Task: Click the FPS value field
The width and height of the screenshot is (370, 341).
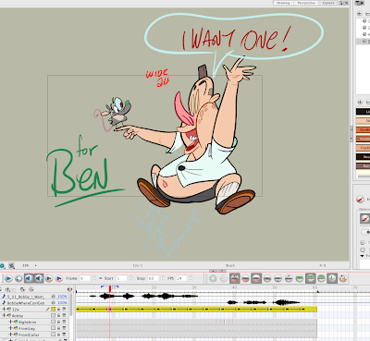Action: pyautogui.click(x=181, y=278)
